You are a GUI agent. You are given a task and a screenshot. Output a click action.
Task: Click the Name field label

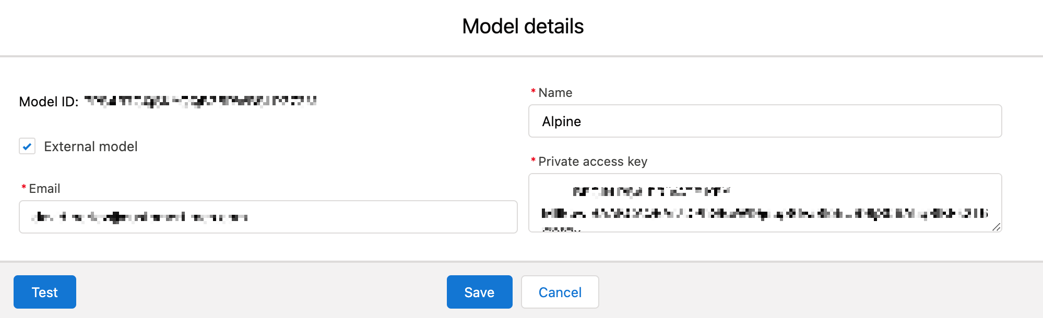pos(555,93)
